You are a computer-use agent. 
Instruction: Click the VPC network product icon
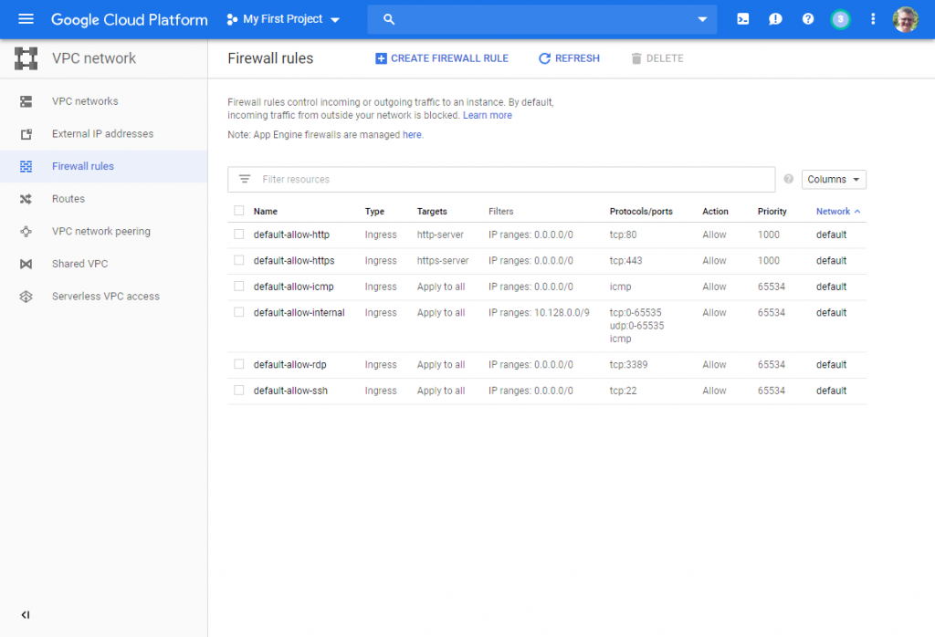point(26,58)
